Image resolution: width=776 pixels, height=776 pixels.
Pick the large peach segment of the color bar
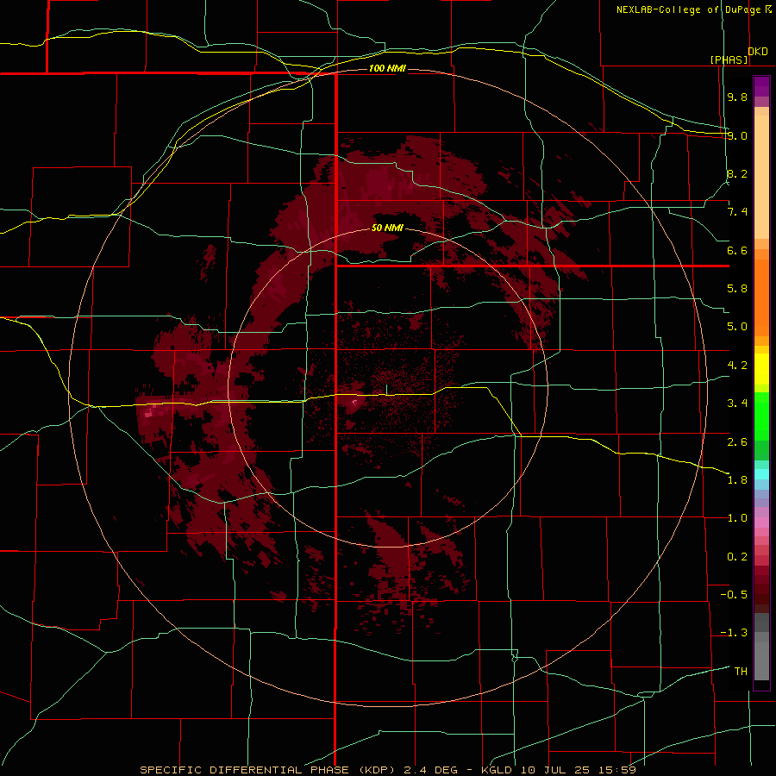[x=761, y=177]
